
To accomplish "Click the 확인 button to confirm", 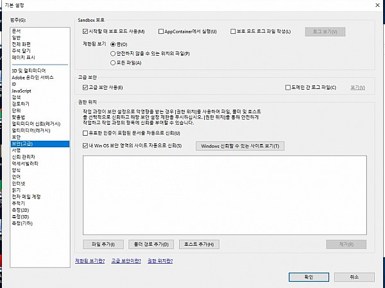I will (x=308, y=277).
